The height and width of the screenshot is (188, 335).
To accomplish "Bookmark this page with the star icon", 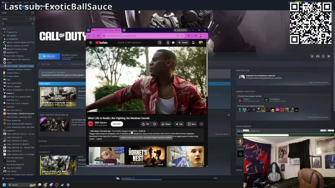I will click(182, 36).
